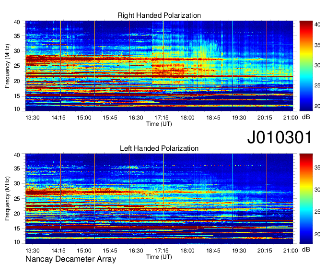Click 18:00 tick on Right Handed time axis
Screen dimensions: 326x265
point(187,118)
